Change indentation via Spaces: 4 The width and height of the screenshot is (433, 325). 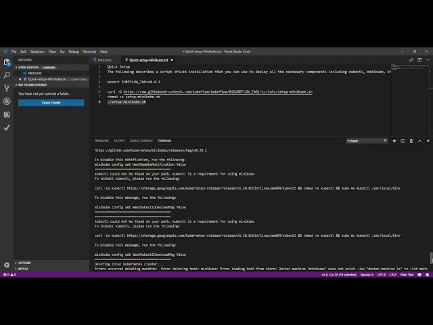pyautogui.click(x=367, y=275)
